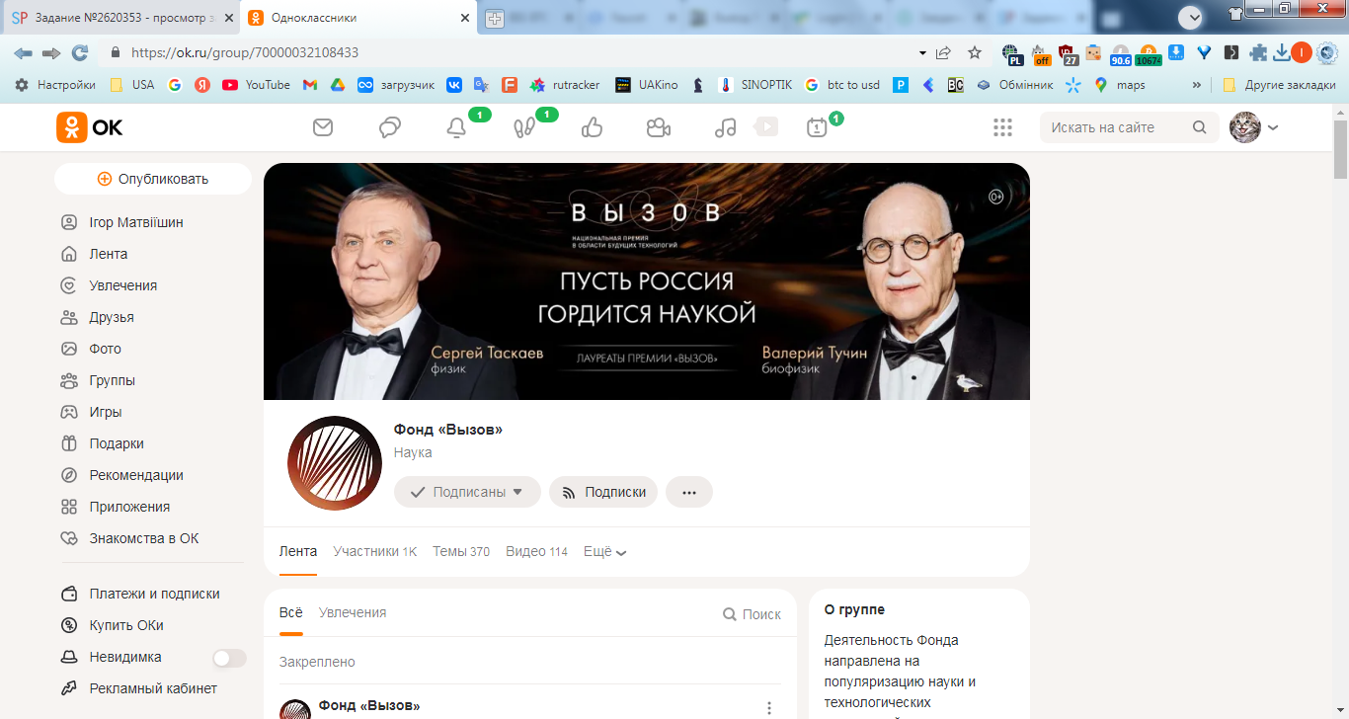Open Ігор Матвіїшин profile link
Screen dimensions: 1349x719
[x=136, y=222]
